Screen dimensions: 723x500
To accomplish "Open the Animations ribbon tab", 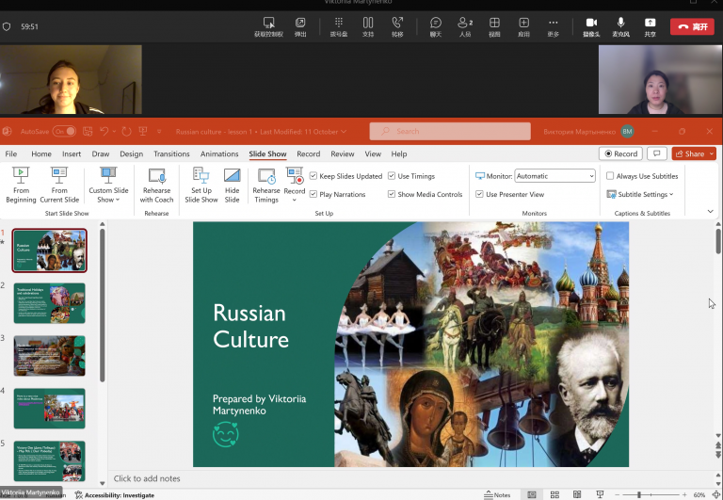I will point(219,154).
